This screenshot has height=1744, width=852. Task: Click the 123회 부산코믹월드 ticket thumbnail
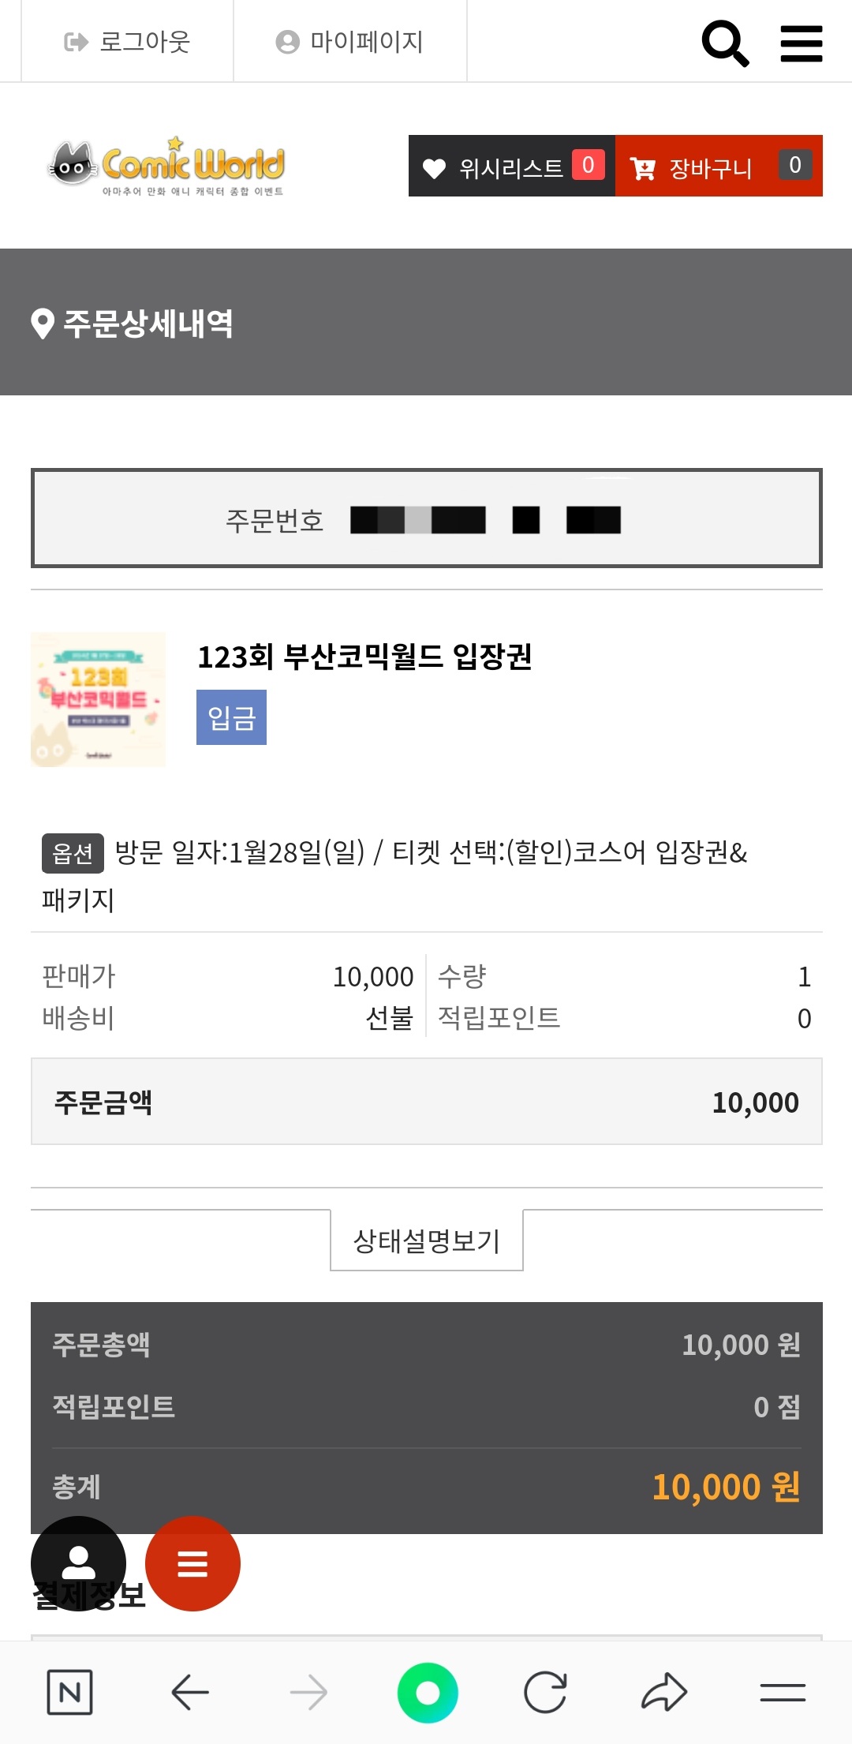pyautogui.click(x=99, y=699)
